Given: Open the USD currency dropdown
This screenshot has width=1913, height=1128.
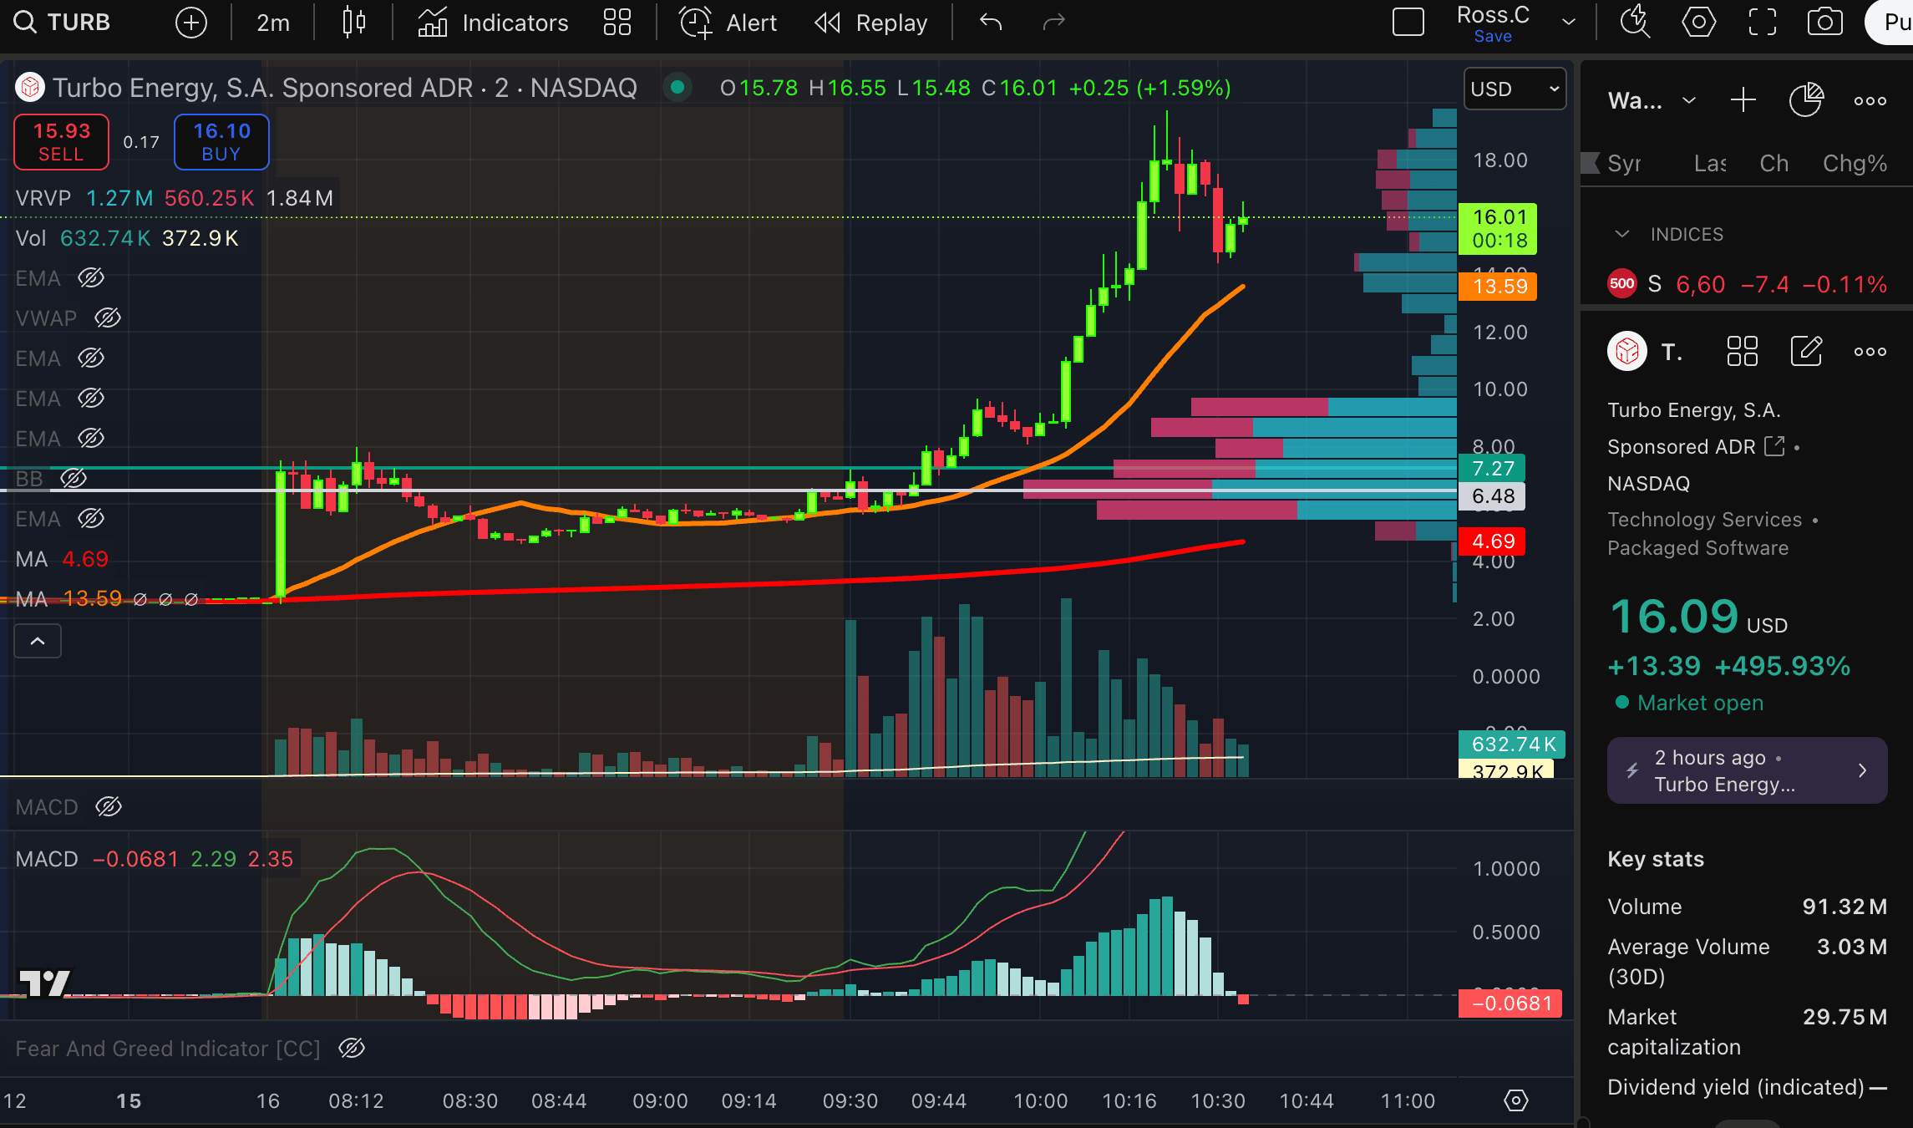Looking at the screenshot, I should tap(1514, 89).
